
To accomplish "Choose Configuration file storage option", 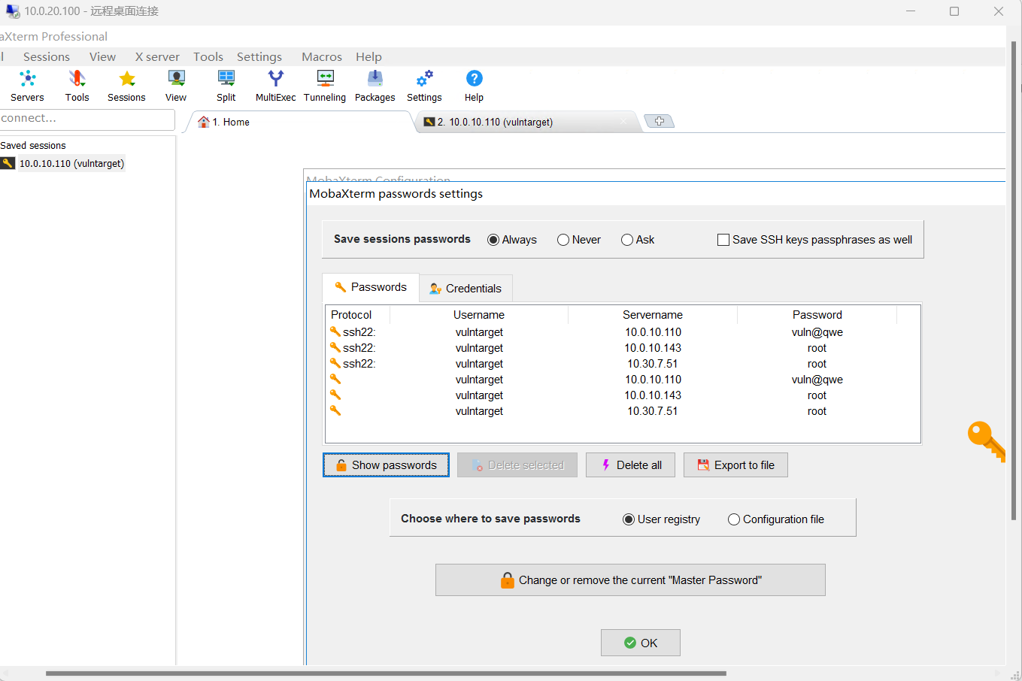I will 734,519.
